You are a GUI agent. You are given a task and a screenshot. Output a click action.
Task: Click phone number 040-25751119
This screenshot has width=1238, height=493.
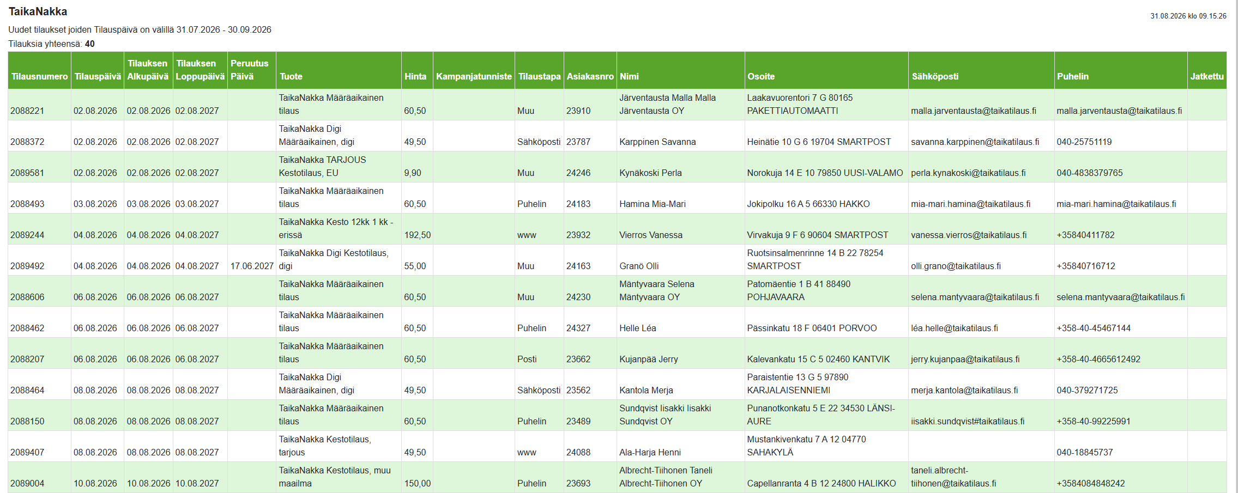1084,142
